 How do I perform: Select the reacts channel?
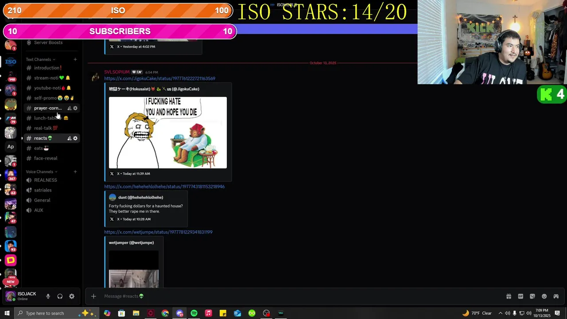pyautogui.click(x=43, y=138)
